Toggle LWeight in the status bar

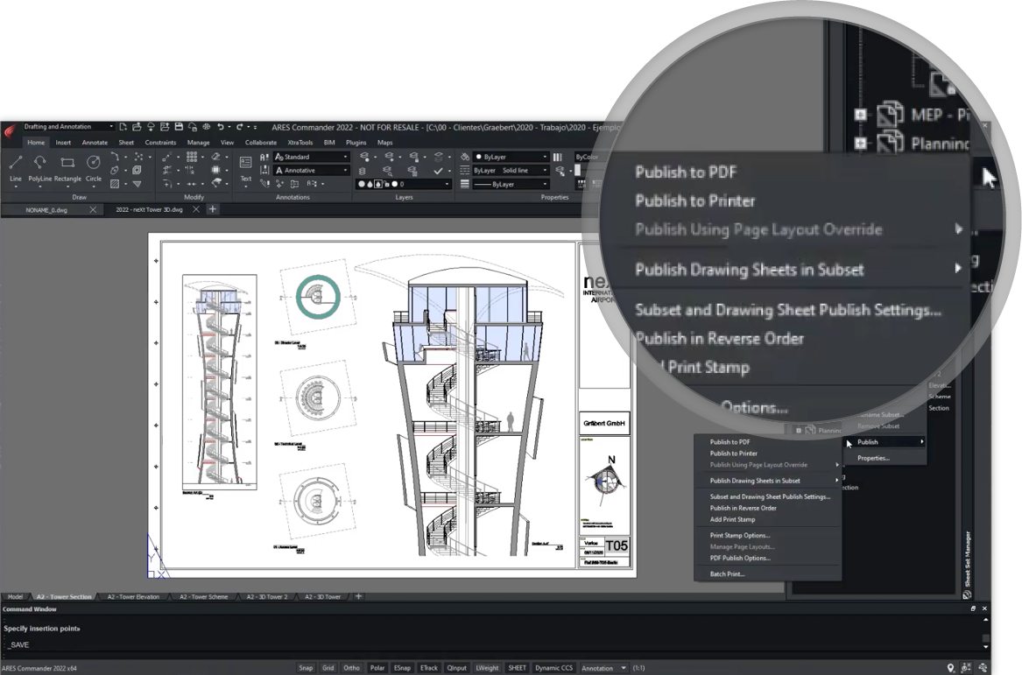coord(487,668)
